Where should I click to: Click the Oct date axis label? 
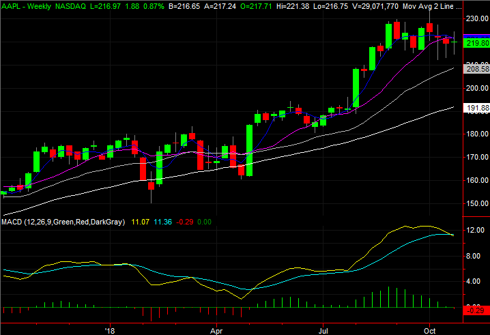pyautogui.click(x=430, y=331)
